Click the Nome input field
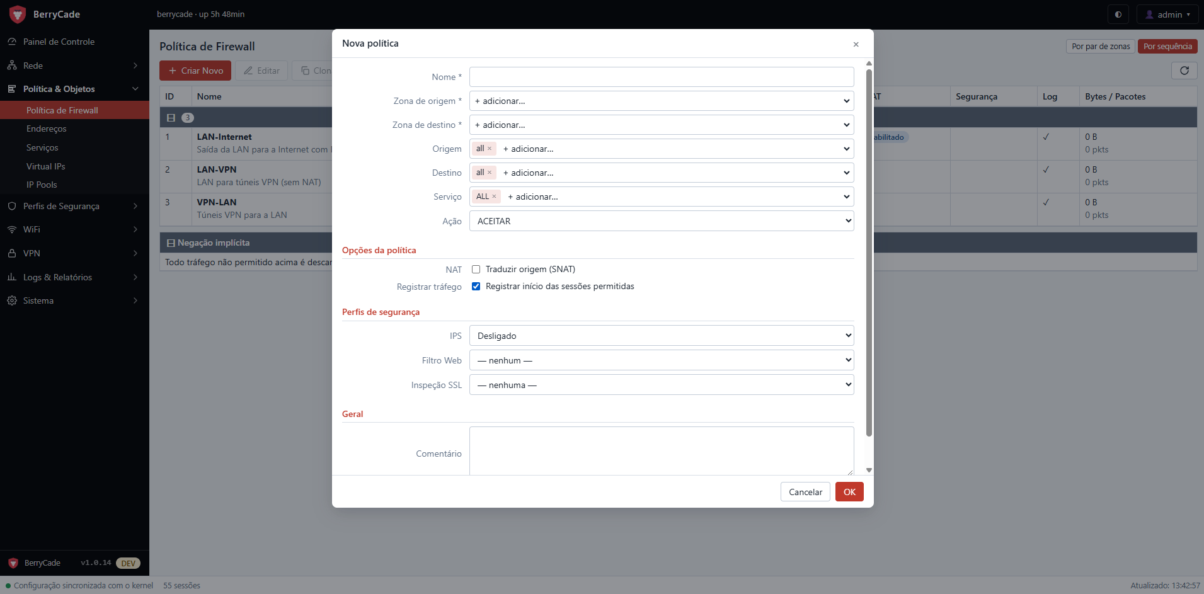This screenshot has height=594, width=1204. click(662, 77)
